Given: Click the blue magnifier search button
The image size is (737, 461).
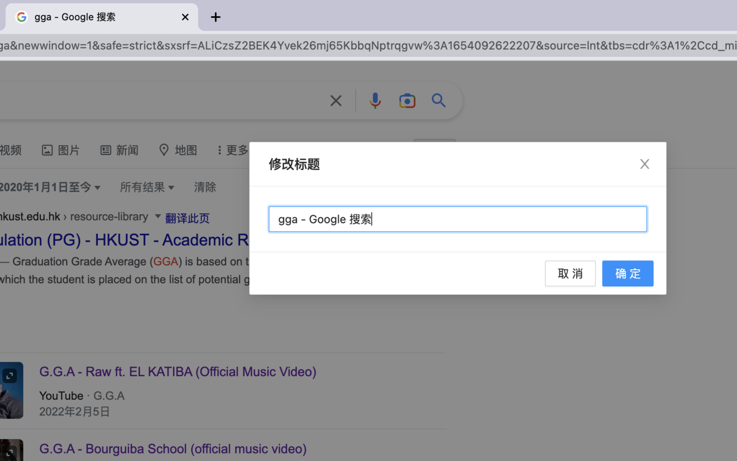Looking at the screenshot, I should point(439,101).
